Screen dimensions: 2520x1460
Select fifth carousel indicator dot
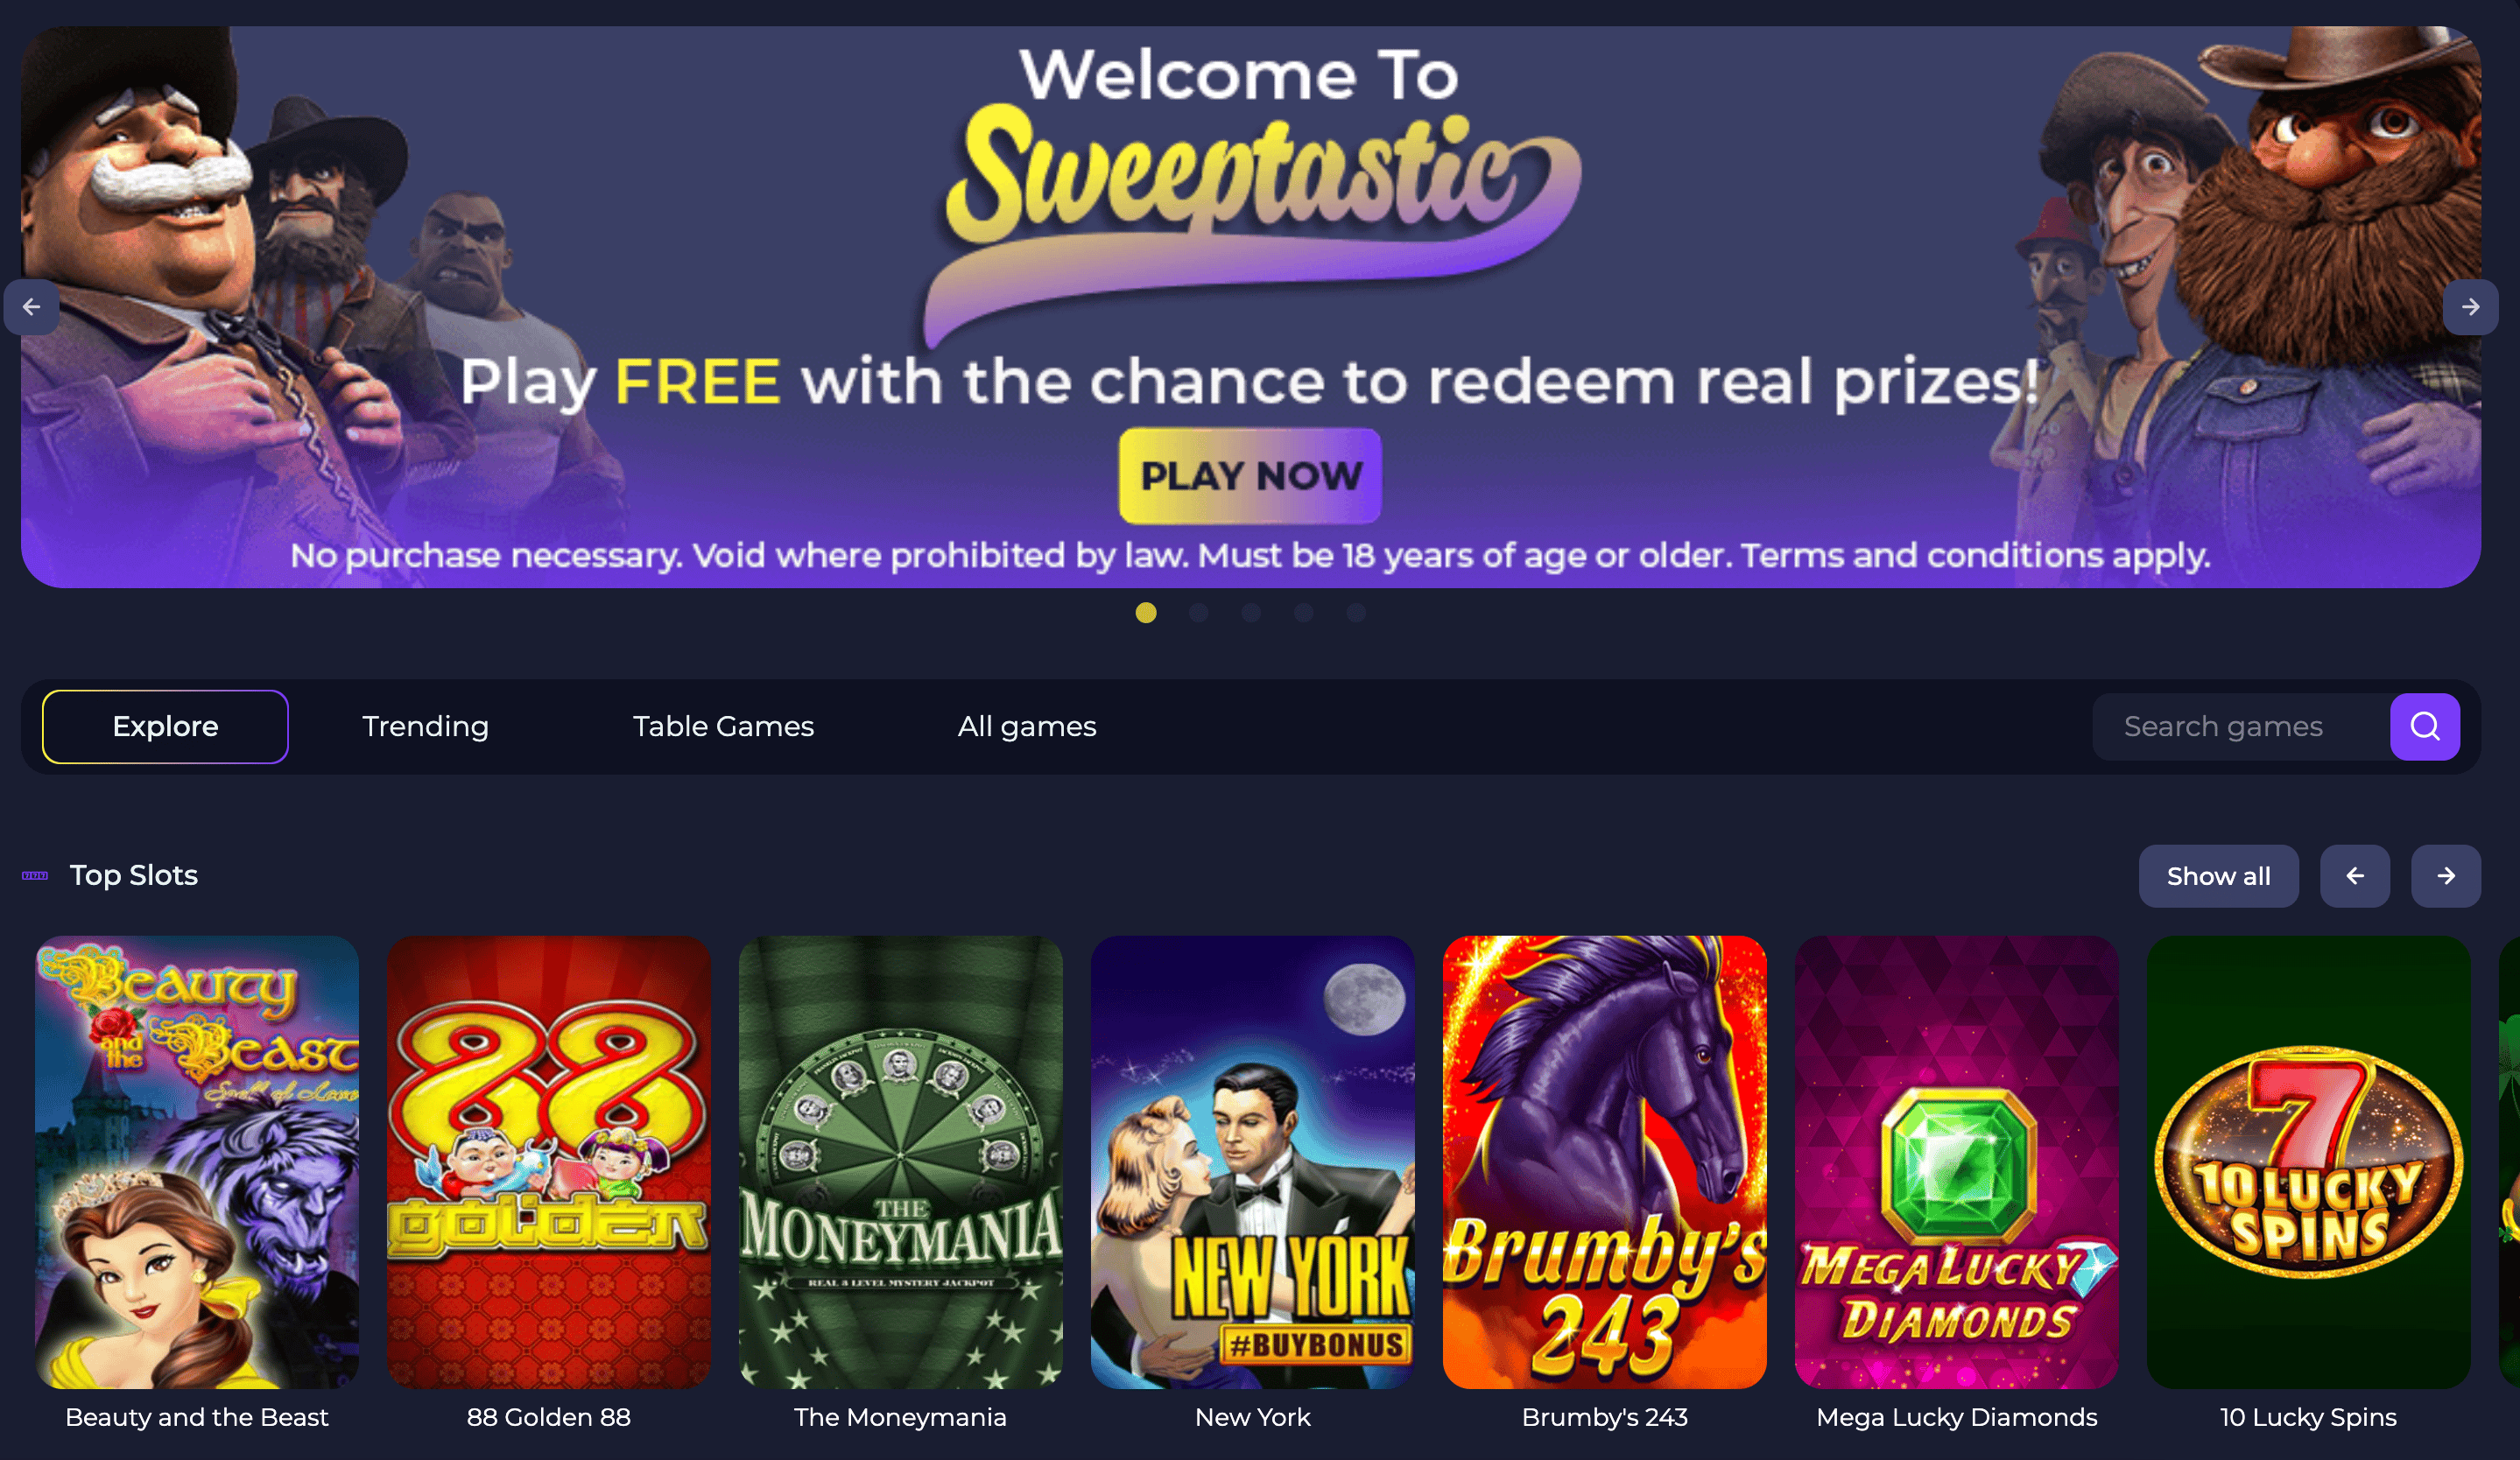(x=1356, y=613)
